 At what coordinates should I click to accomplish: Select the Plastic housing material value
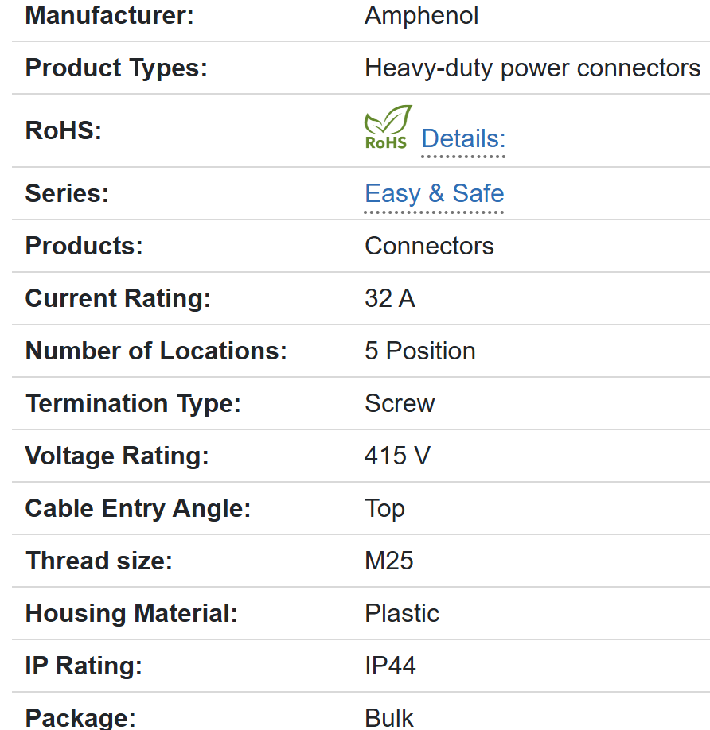click(x=402, y=613)
